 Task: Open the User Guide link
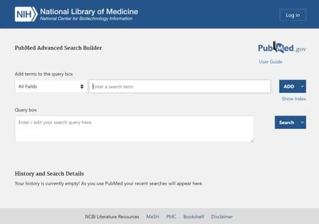271,62
